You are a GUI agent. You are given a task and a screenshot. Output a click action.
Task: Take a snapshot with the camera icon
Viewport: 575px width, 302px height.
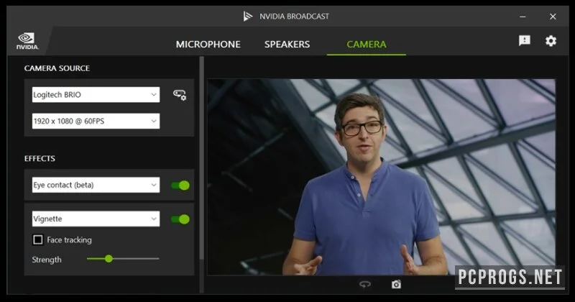tap(396, 285)
